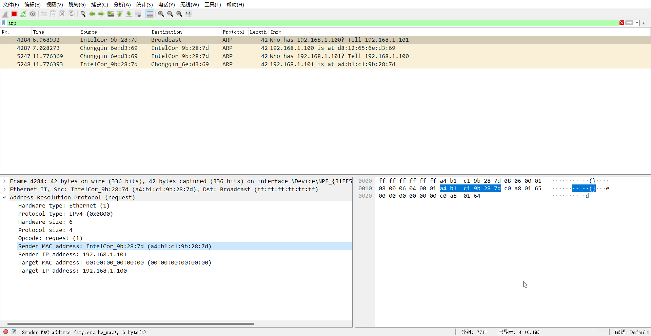Image resolution: width=651 pixels, height=336 pixels.
Task: Open the recent display filters dropdown
Action: [637, 23]
